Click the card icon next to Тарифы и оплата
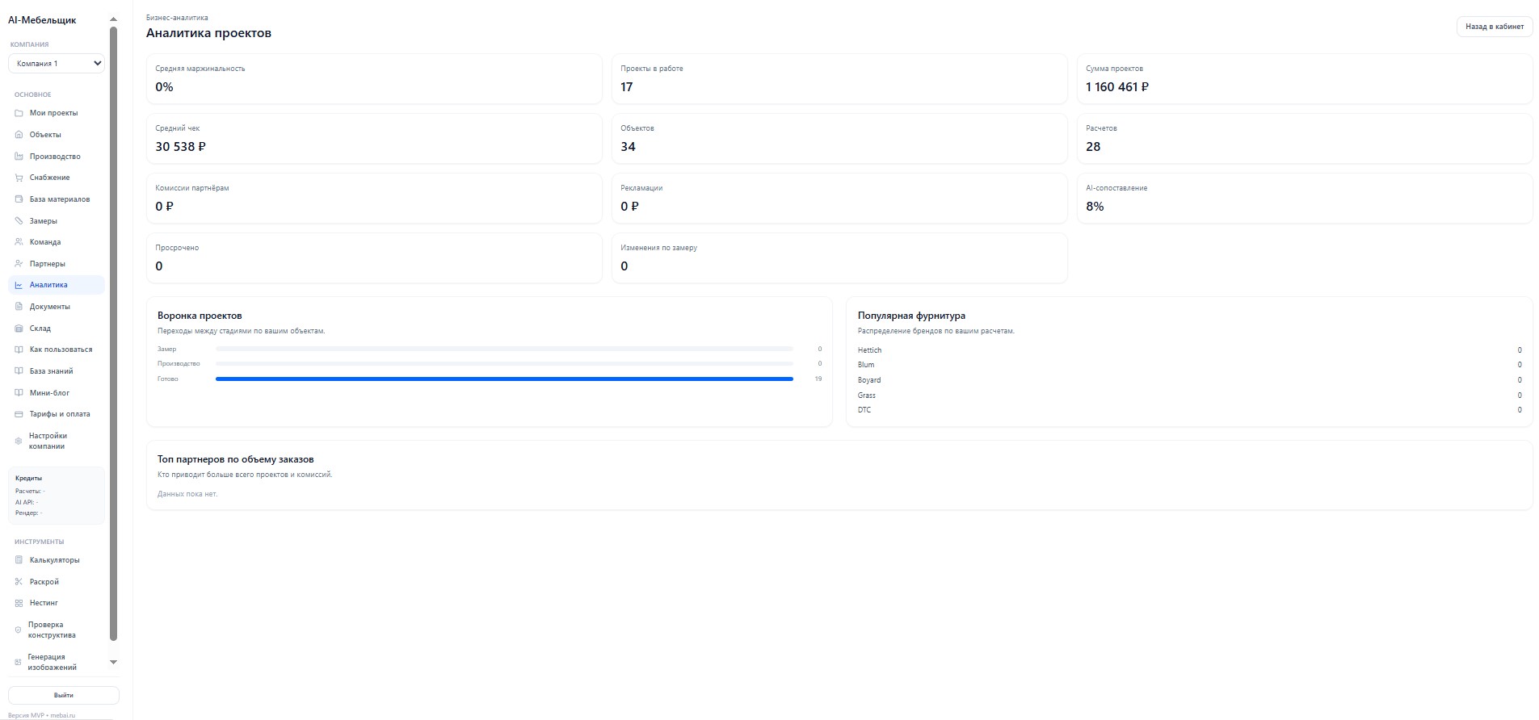 point(19,414)
